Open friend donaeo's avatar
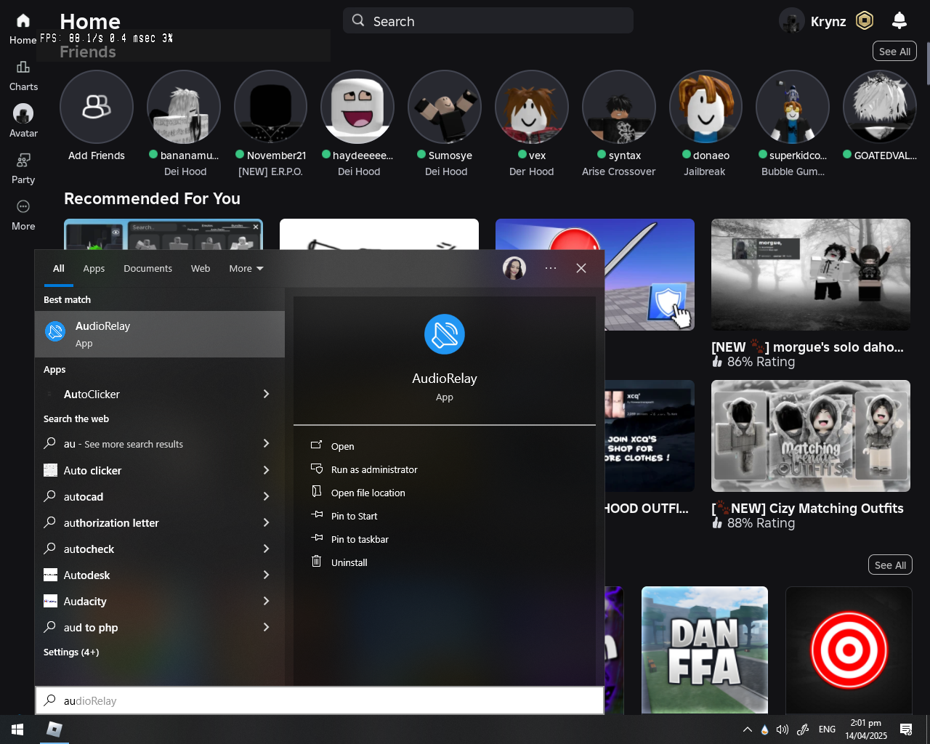The height and width of the screenshot is (744, 930). coord(705,107)
